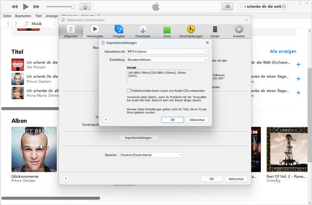Close the Allgemeine Einstellungen window
The height and width of the screenshot is (205, 312).
coord(246,20)
